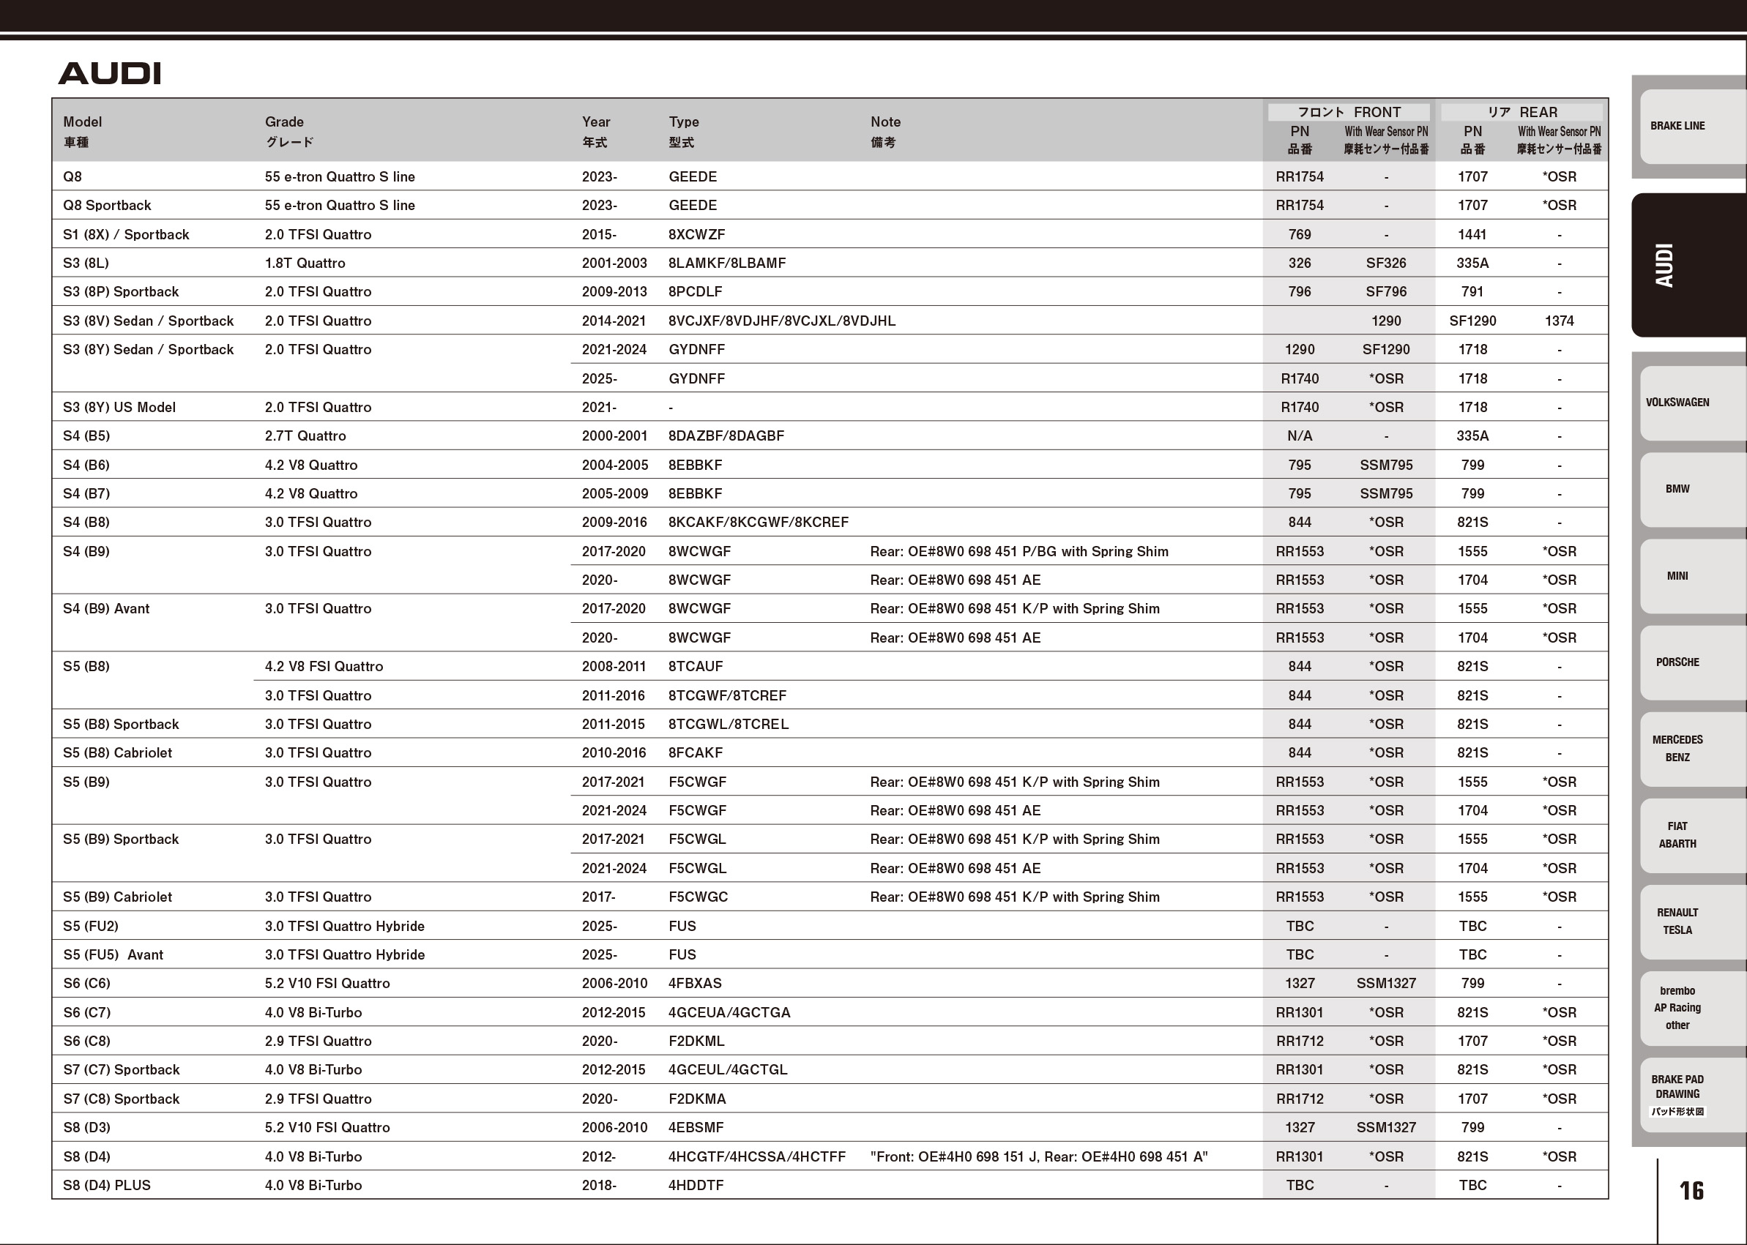This screenshot has width=1747, height=1245.
Task: Click type F5CWGC
Action: coord(698,897)
